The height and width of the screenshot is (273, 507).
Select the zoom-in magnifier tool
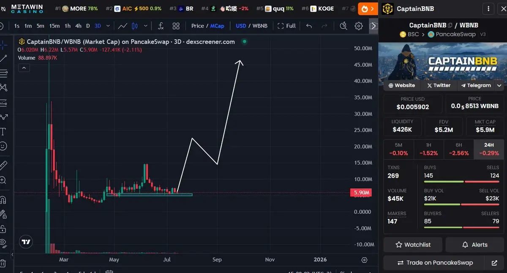(x=3, y=181)
